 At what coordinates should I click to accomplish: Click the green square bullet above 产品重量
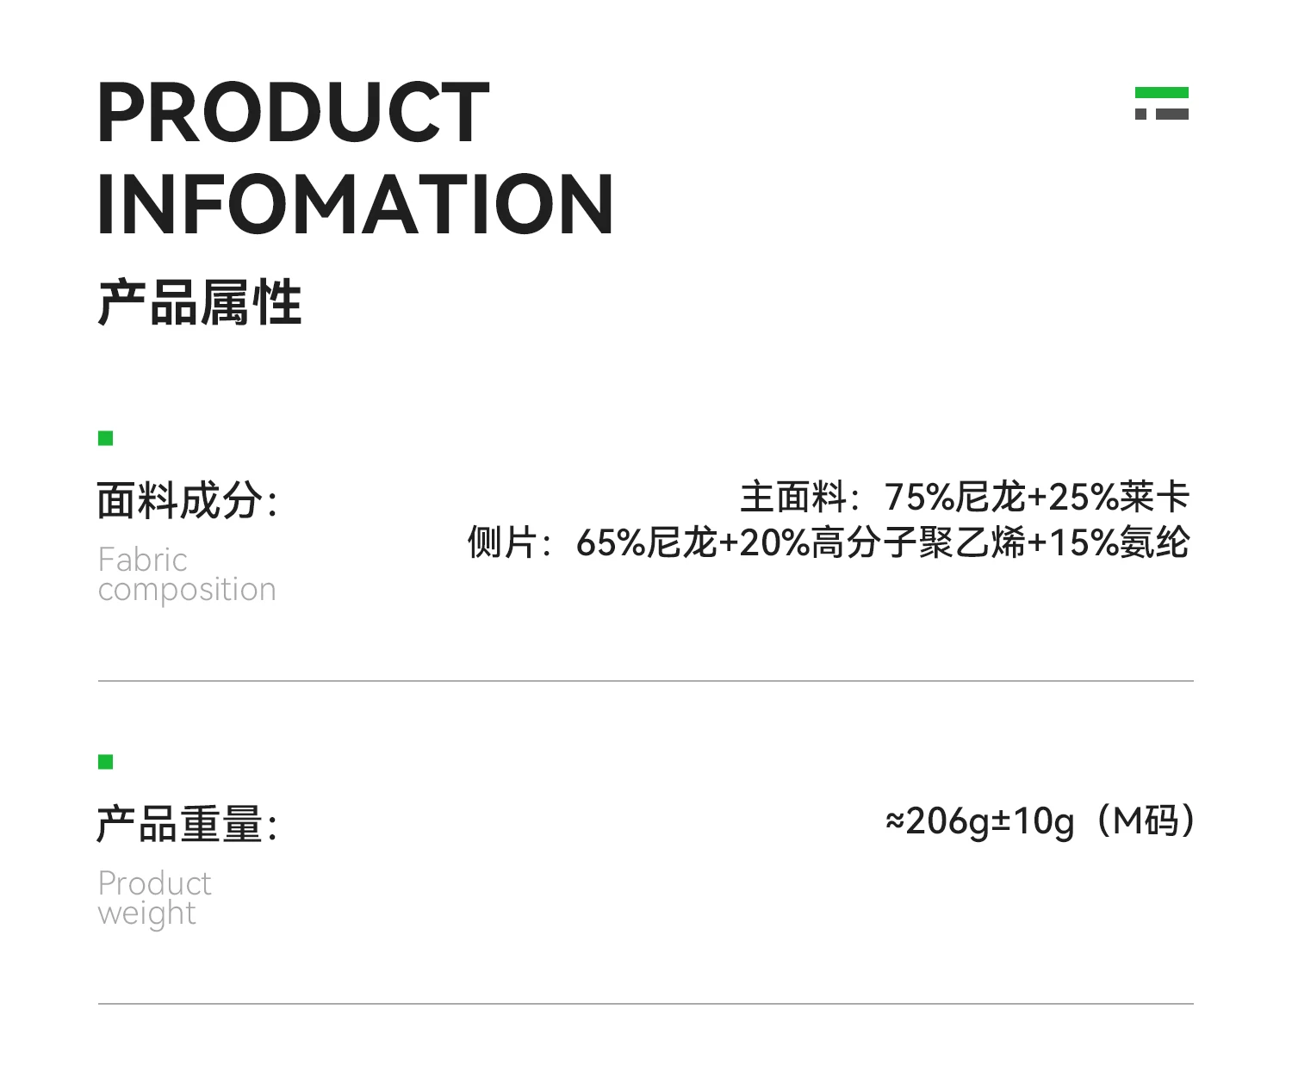(106, 762)
